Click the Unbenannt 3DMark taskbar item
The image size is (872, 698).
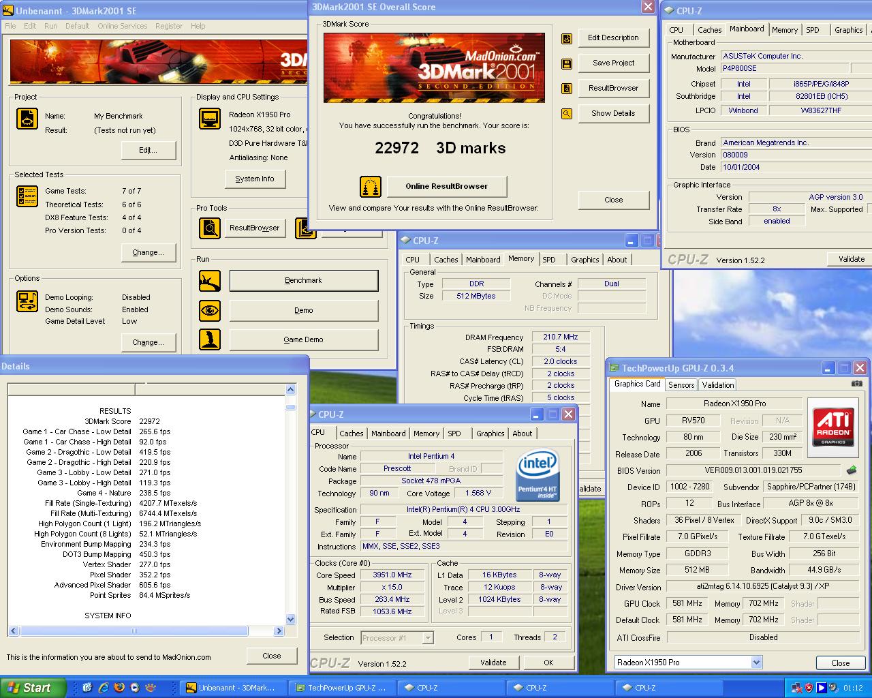coord(232,688)
